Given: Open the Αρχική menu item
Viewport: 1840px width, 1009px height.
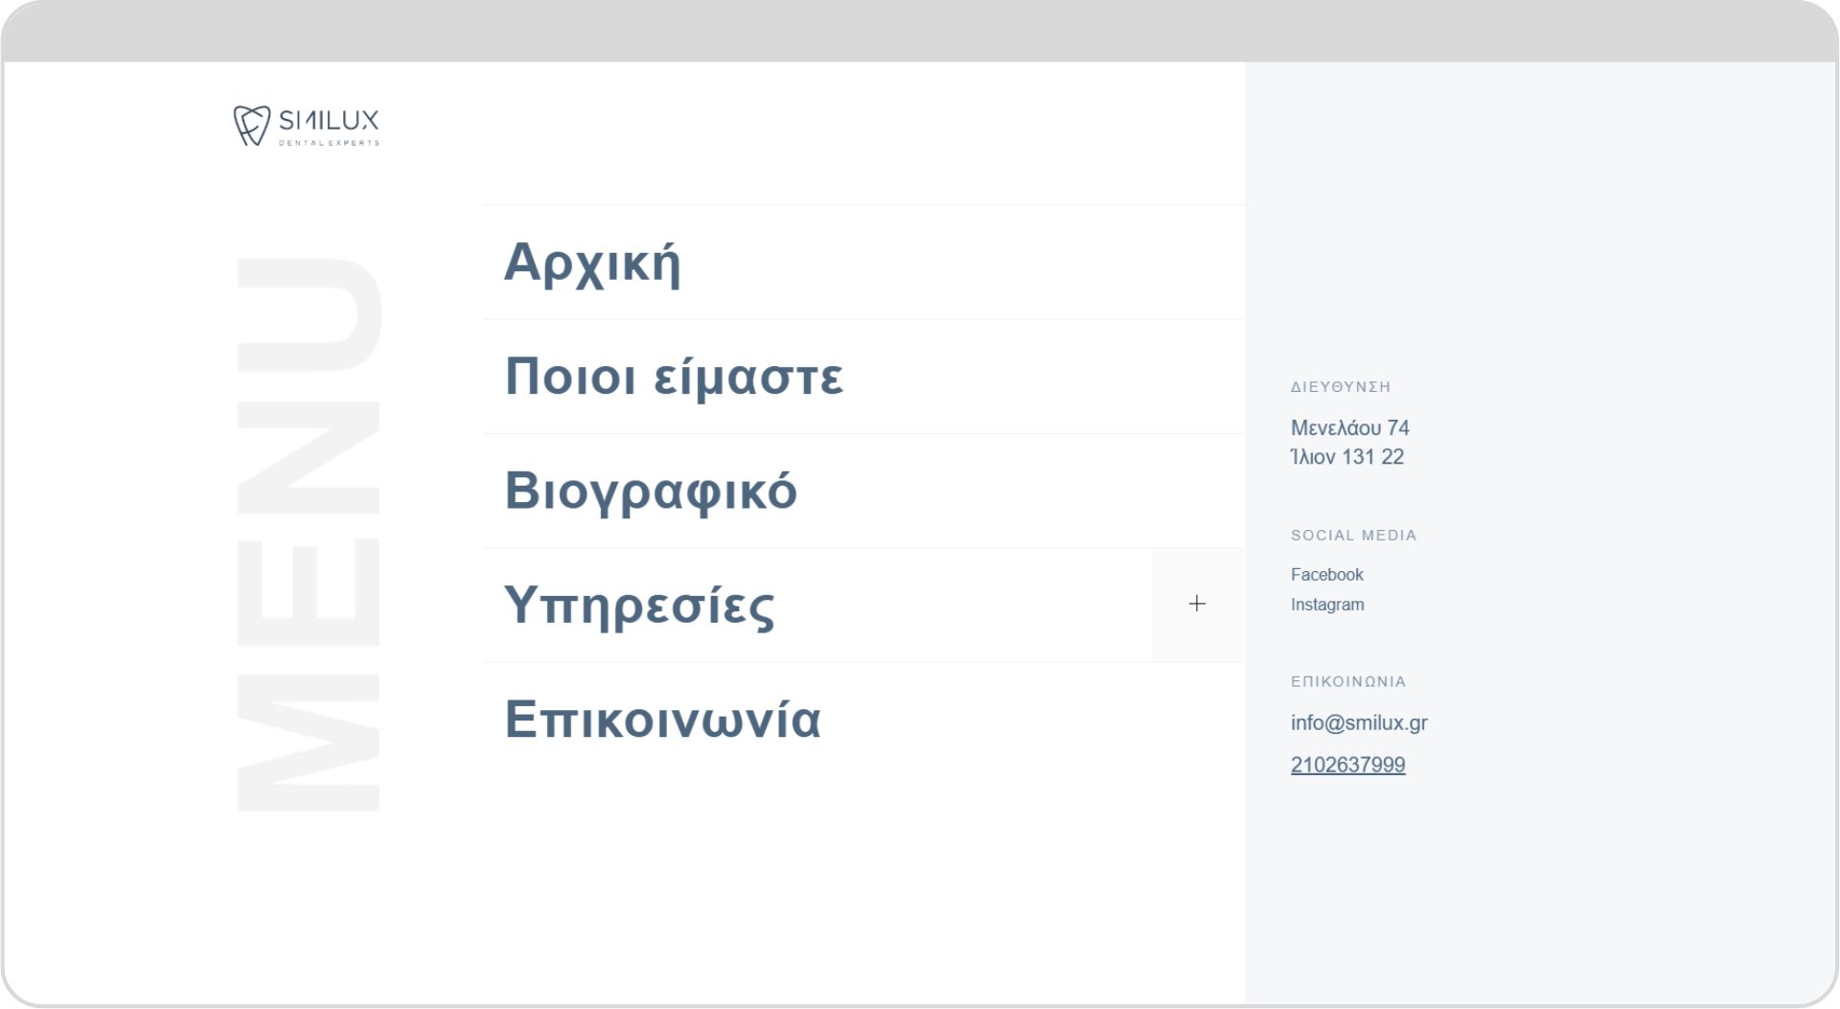Looking at the screenshot, I should pyautogui.click(x=592, y=262).
